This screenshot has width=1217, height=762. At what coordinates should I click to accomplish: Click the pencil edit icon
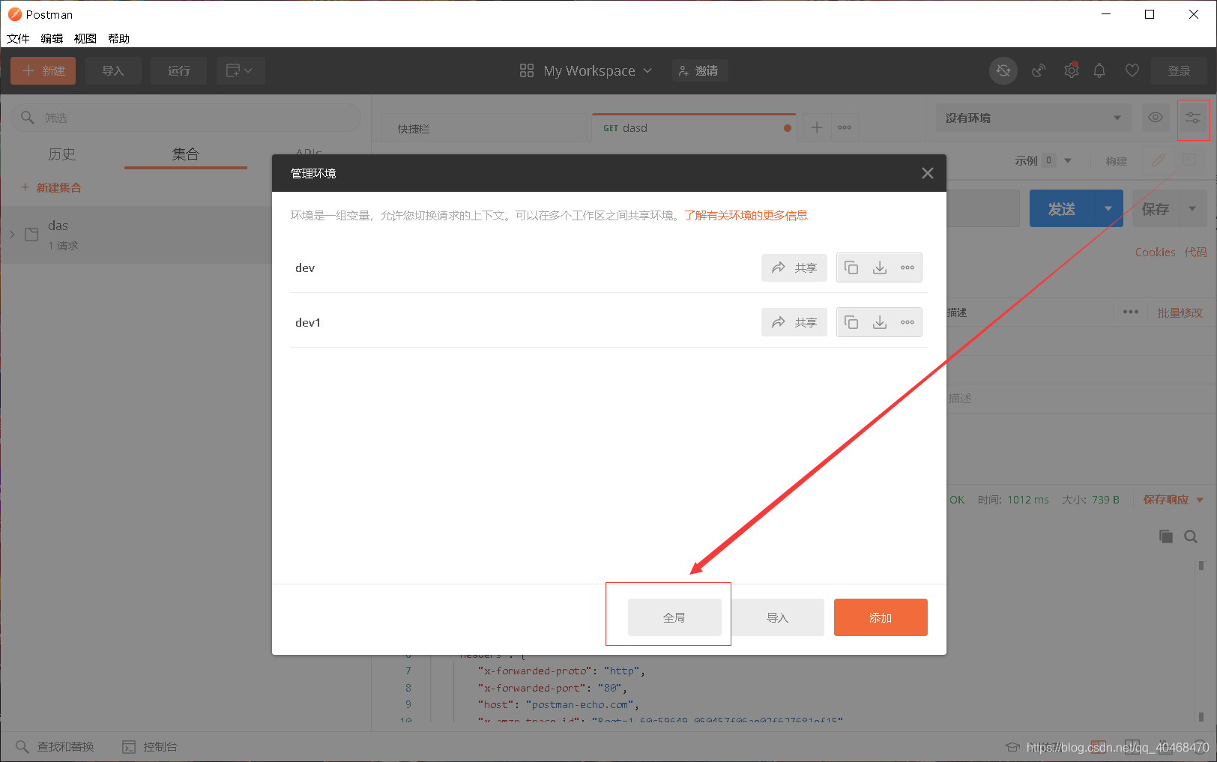click(x=1159, y=160)
